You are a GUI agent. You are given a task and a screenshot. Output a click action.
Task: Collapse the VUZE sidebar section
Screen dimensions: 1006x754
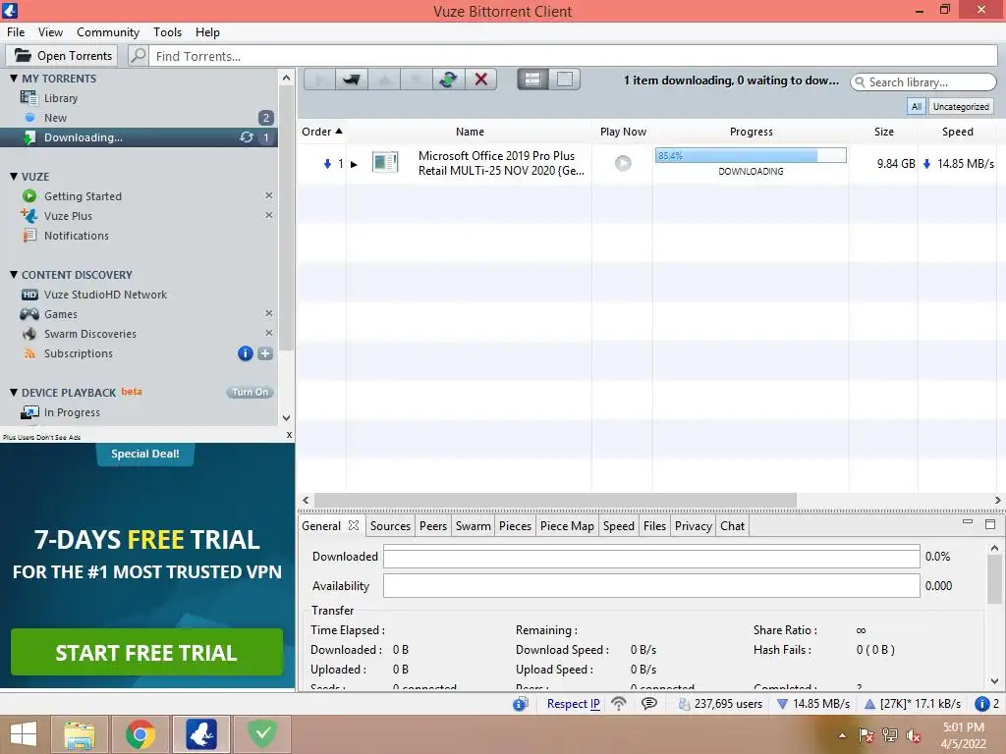pyautogui.click(x=14, y=177)
